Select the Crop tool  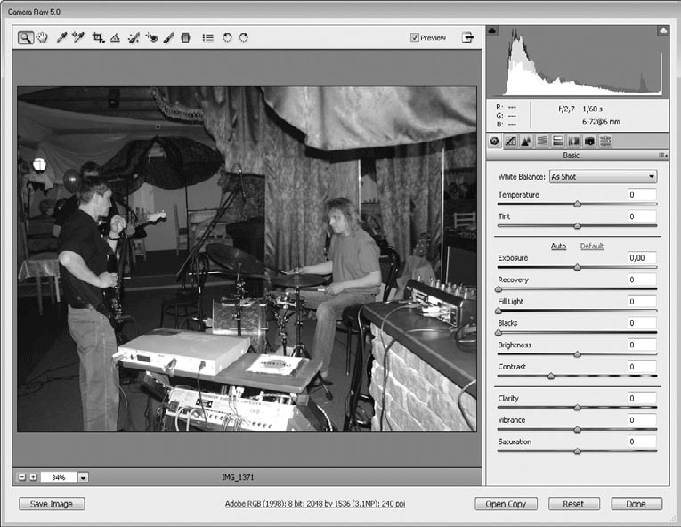pyautogui.click(x=98, y=37)
